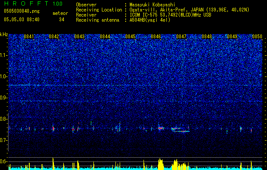Click the meteor label

click(60, 13)
